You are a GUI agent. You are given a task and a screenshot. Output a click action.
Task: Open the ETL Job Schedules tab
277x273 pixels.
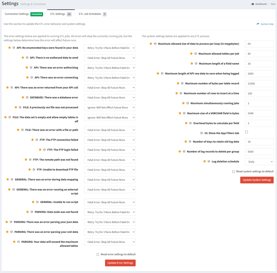click(90, 14)
